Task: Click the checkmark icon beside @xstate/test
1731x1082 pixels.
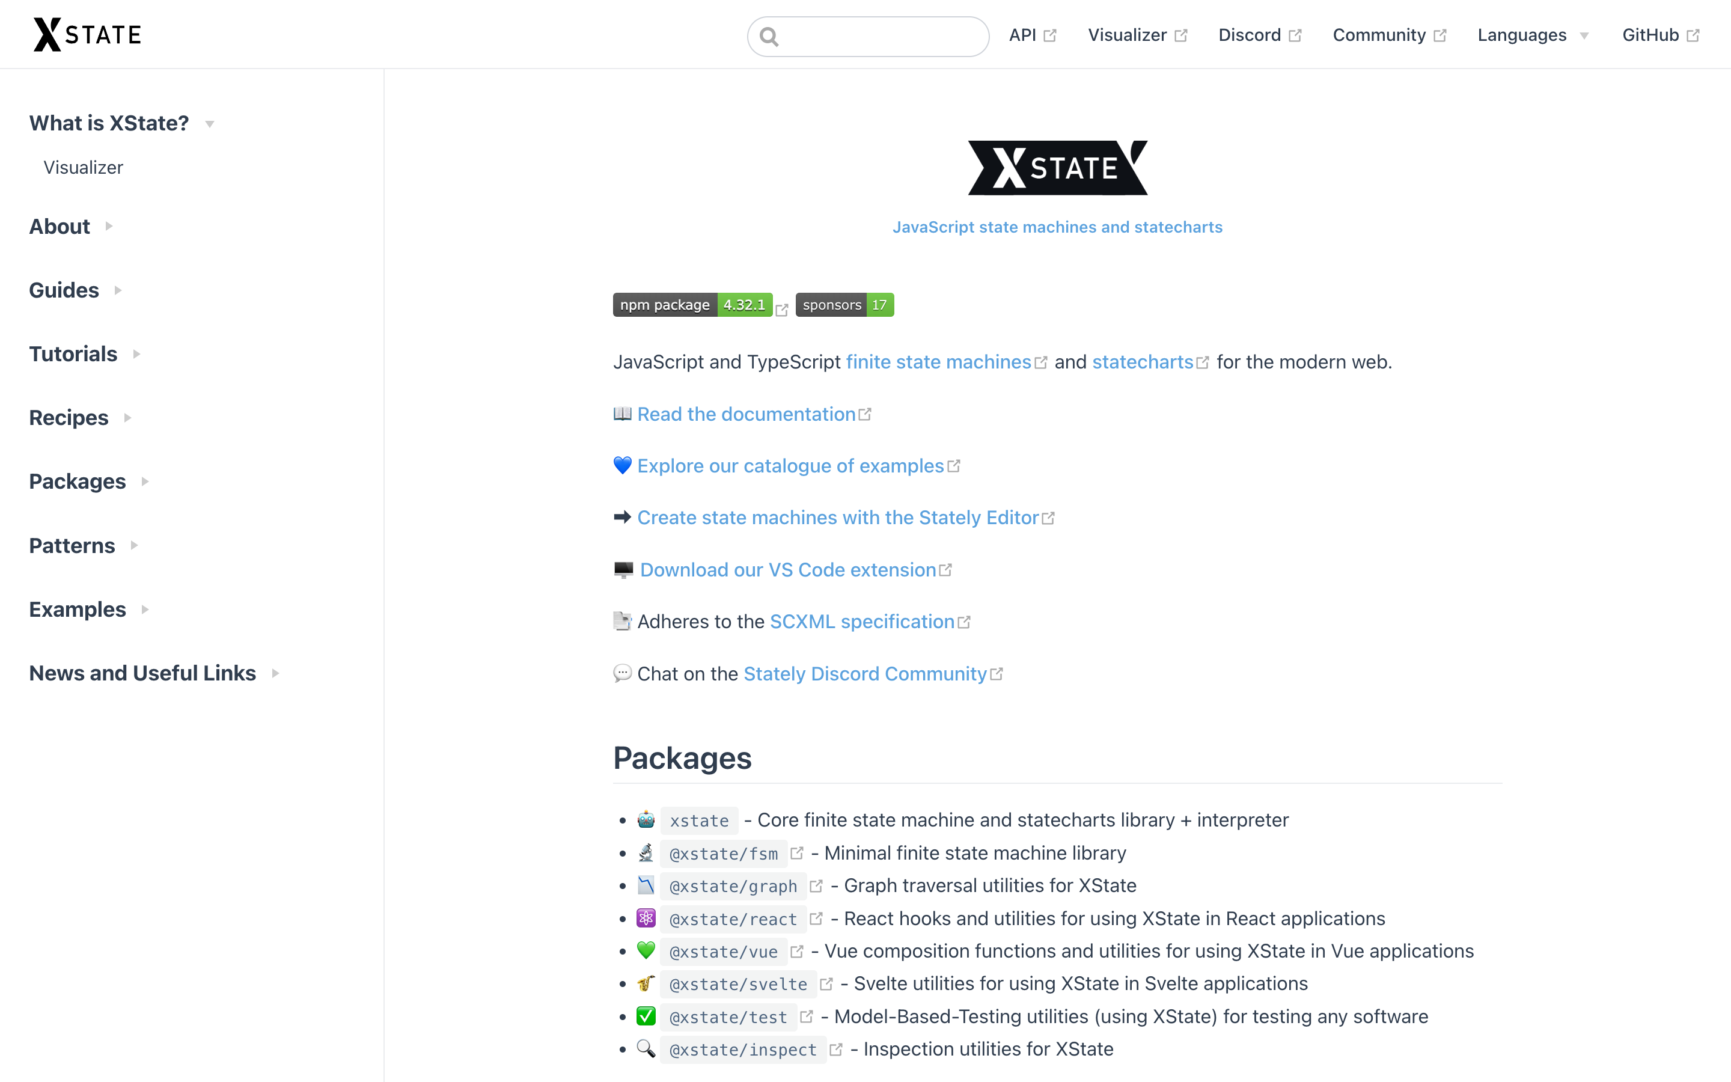Action: (646, 1016)
